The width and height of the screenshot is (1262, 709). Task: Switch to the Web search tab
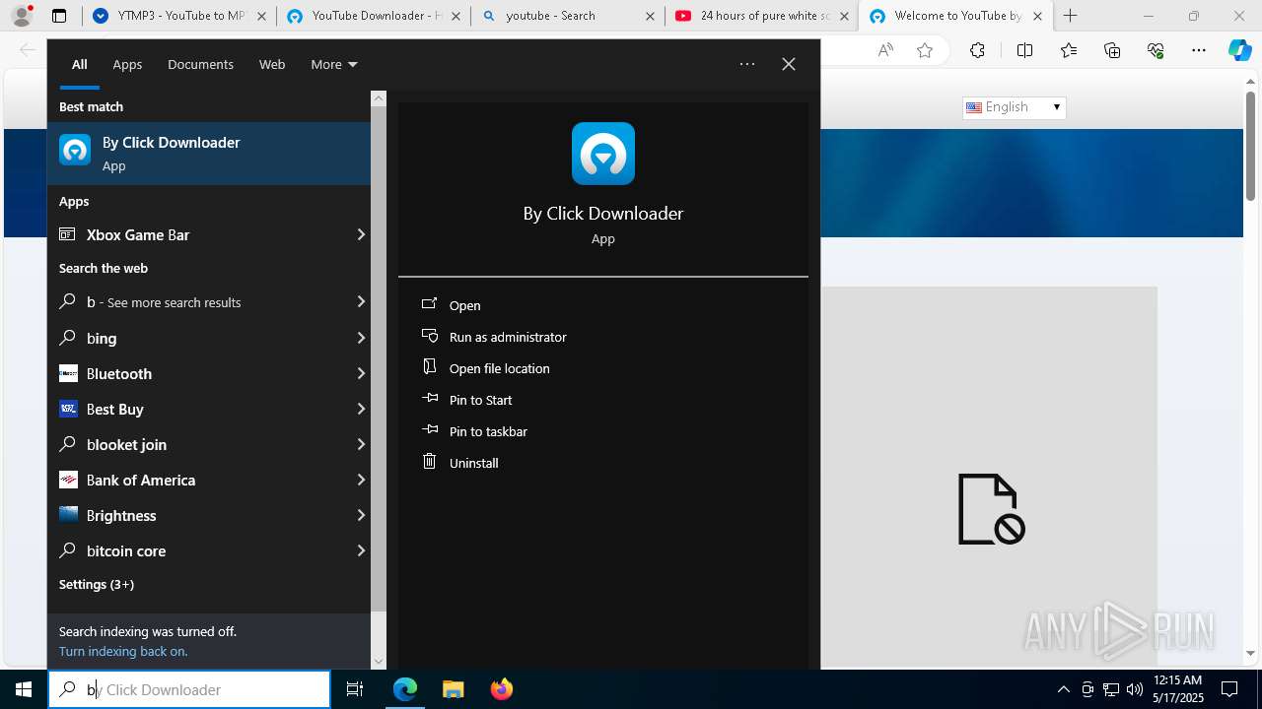272,64
